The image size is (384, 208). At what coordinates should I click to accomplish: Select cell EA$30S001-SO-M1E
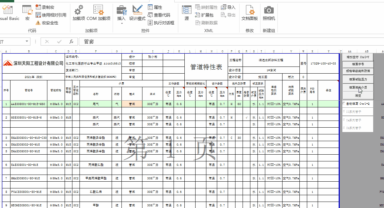coord(29,165)
